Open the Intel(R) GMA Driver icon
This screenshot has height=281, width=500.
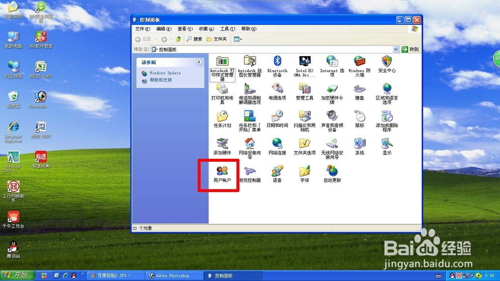[x=304, y=66]
